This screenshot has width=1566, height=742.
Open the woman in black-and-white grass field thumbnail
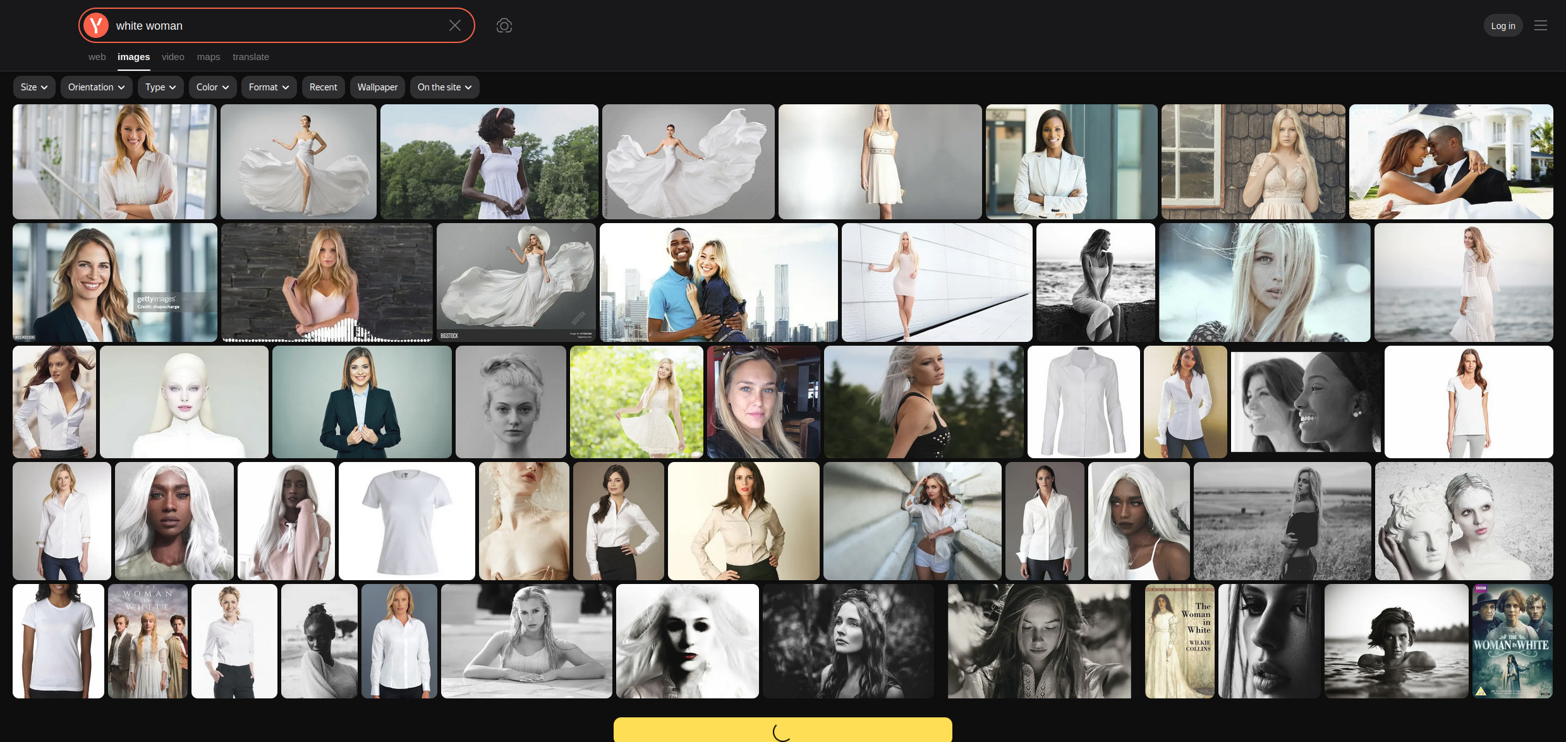[1282, 521]
